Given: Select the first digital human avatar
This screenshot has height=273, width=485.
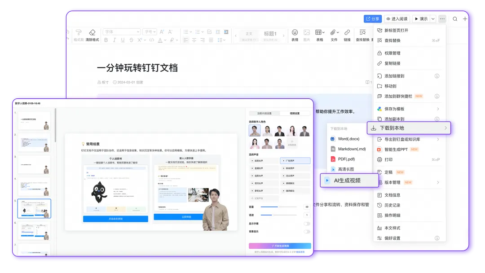Looking at the screenshot, I should (255, 131).
